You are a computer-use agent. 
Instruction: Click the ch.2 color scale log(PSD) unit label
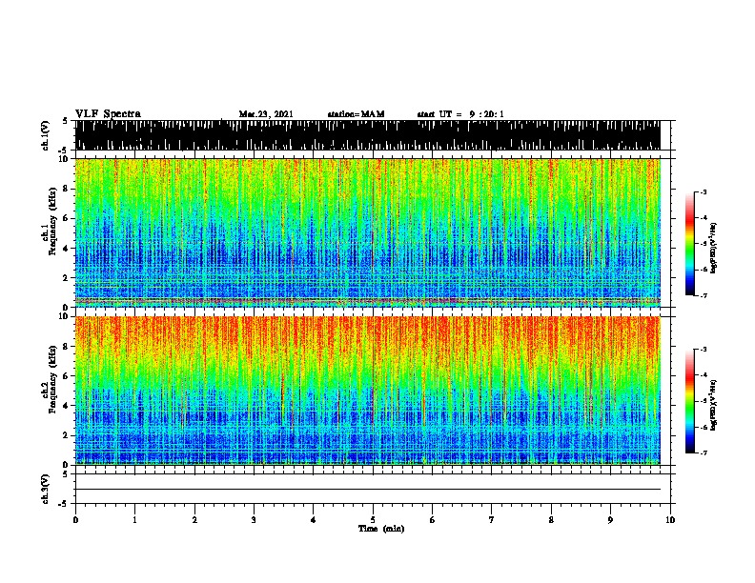pos(713,405)
